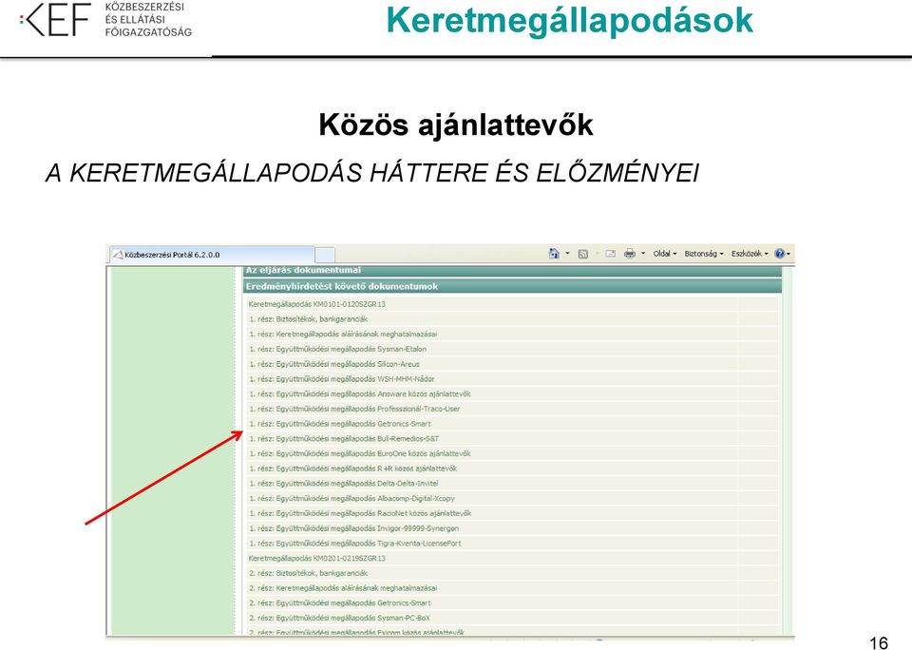This screenshot has width=912, height=650.
Task: Open Együttműködési megállapodás Answare közös ajánlattevők
Action: 360,394
